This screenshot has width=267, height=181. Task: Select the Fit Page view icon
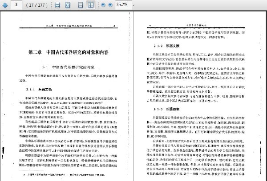coord(68,5)
